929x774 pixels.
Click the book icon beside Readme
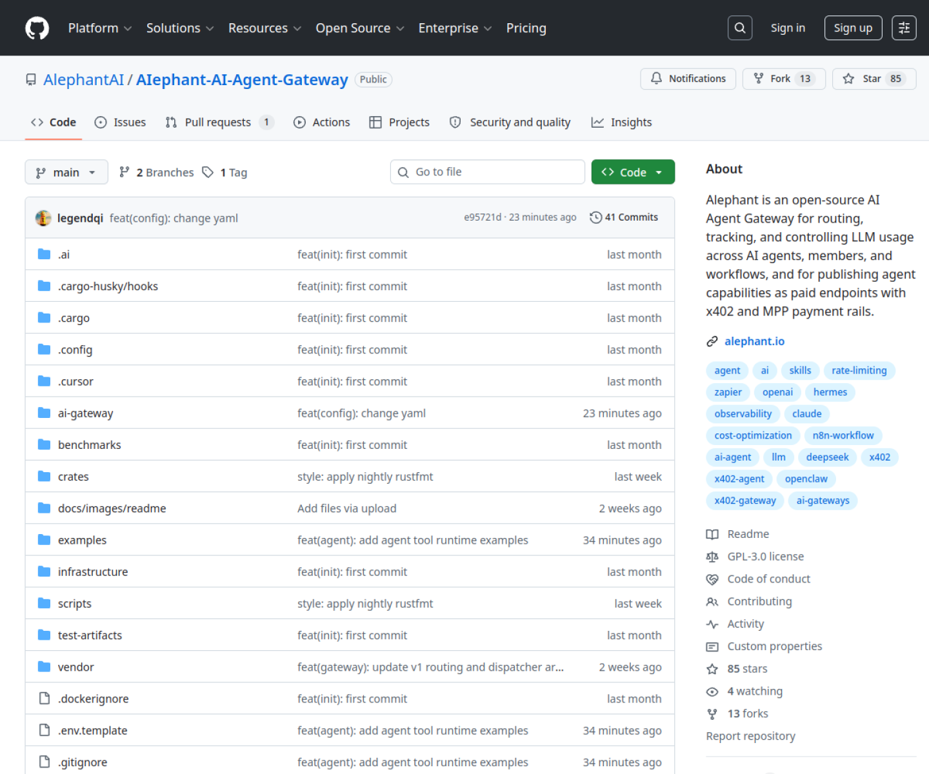[712, 534]
